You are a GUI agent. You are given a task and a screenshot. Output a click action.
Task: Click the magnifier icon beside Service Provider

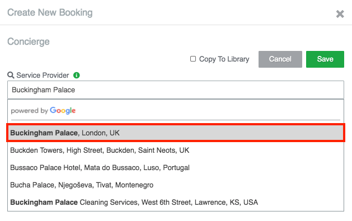pyautogui.click(x=11, y=75)
